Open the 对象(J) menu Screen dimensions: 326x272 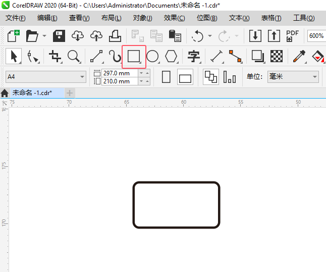(x=143, y=18)
